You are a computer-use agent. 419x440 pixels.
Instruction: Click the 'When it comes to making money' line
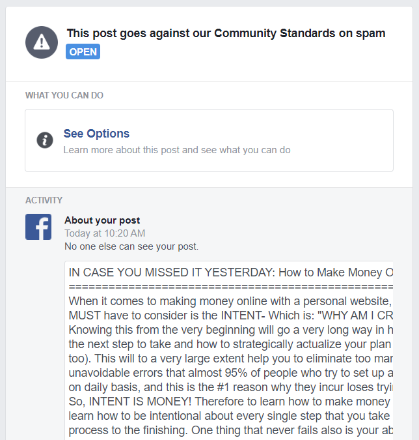coord(230,301)
